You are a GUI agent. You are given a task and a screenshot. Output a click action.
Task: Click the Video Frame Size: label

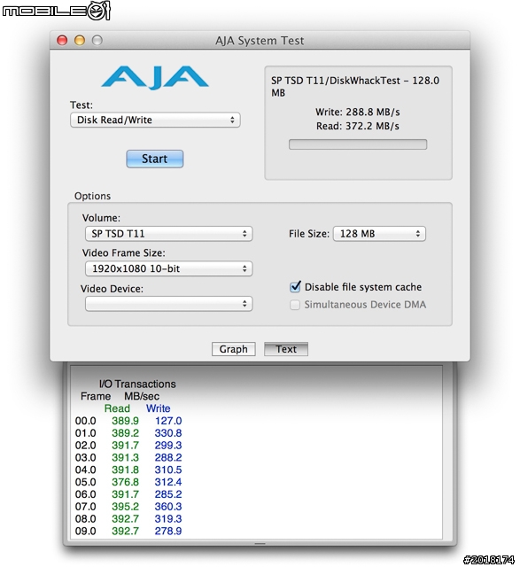124,252
